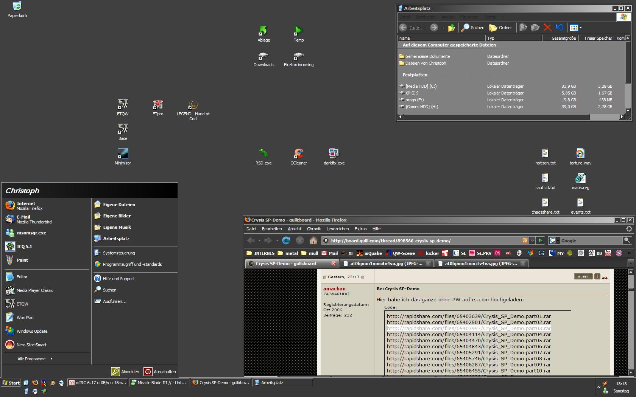Viewport: 636px width, 397px height.
Task: Select the torture.wav file icon
Action: click(x=580, y=157)
